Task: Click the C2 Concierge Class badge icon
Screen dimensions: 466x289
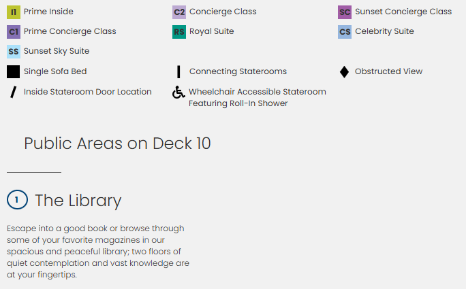Action: point(179,12)
